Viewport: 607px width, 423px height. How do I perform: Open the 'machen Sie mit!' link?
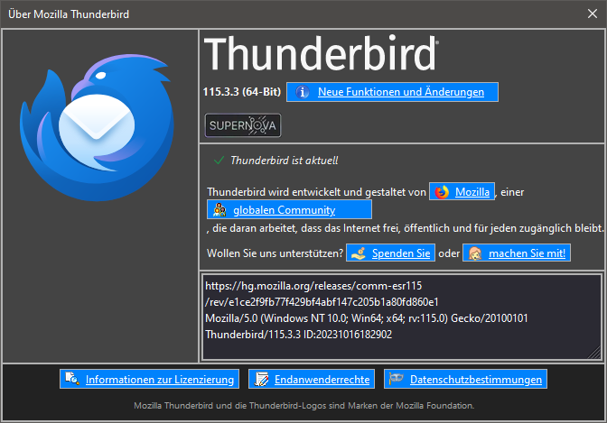(527, 253)
